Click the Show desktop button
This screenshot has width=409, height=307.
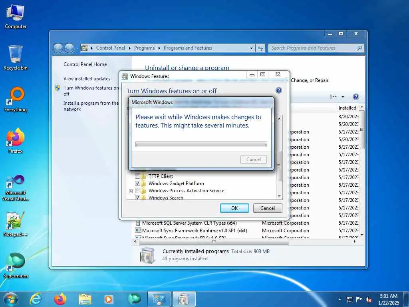coord(406,299)
